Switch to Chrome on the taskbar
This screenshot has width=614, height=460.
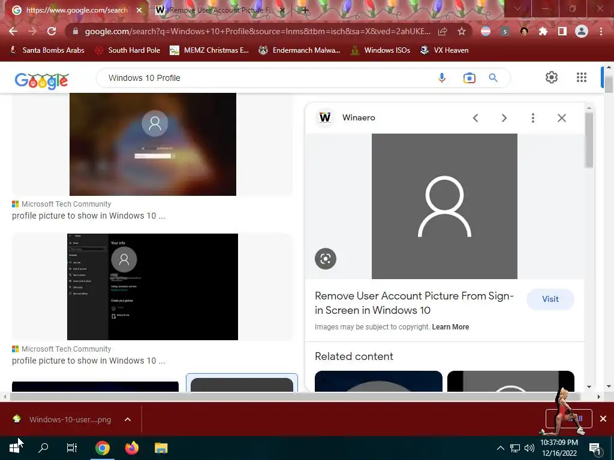[102, 448]
